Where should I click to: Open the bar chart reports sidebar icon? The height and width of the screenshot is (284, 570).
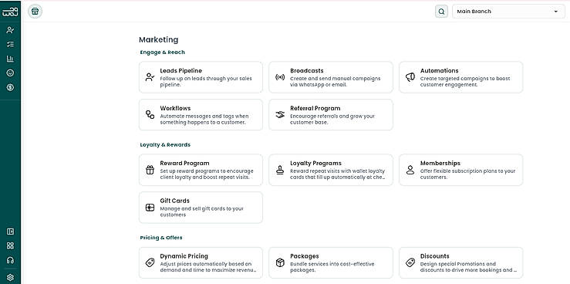(x=10, y=59)
